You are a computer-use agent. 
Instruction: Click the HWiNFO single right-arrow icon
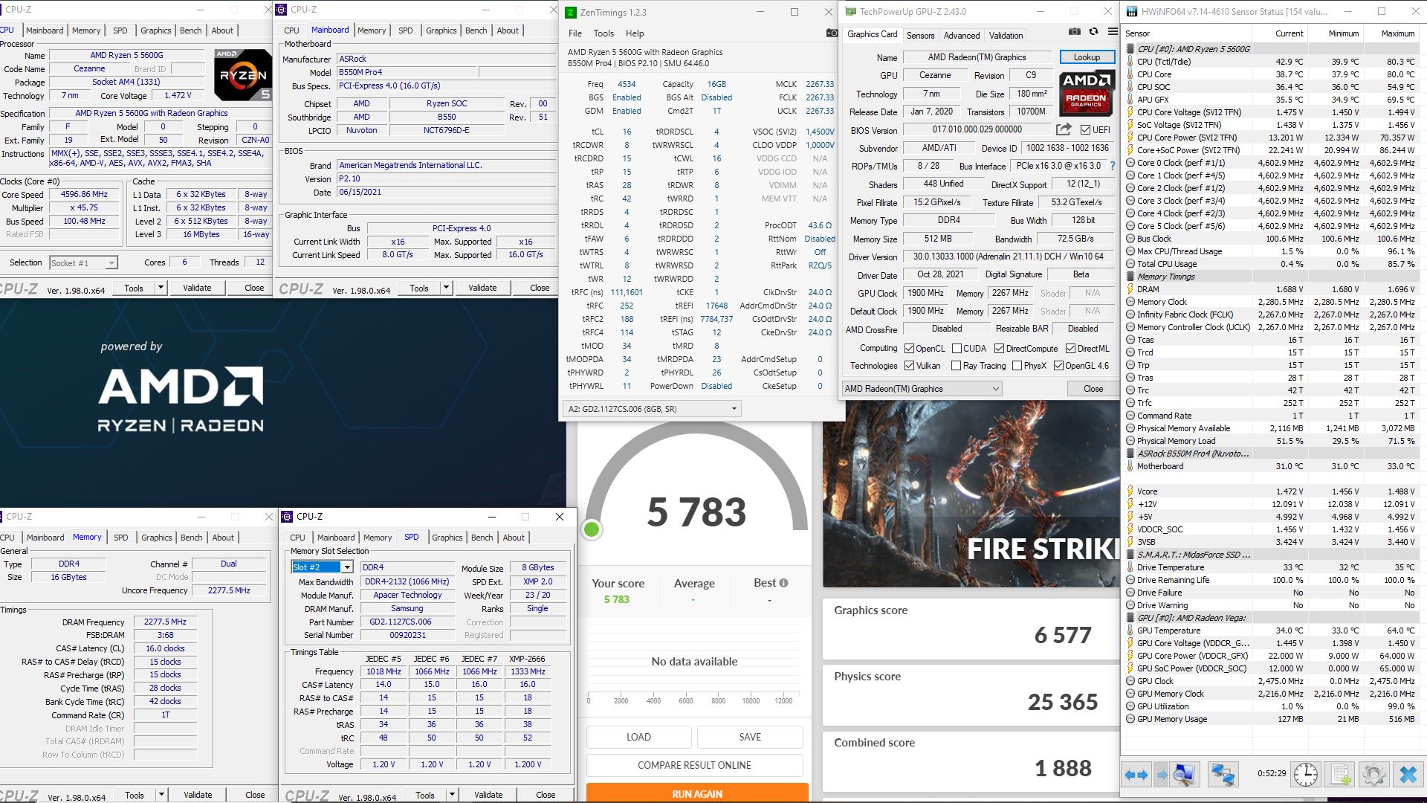pos(1162,775)
